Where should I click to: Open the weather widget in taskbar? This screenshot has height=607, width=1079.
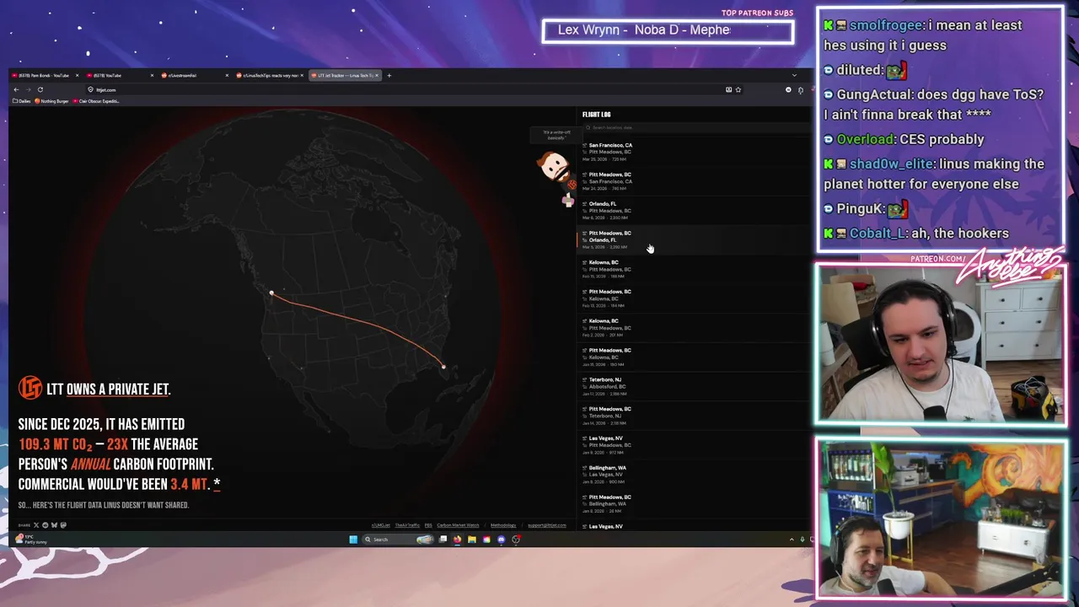pyautogui.click(x=30, y=539)
